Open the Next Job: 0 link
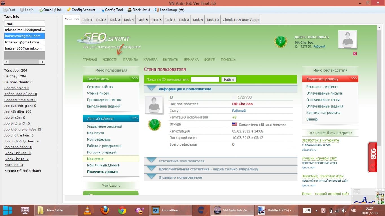 click(x=14, y=165)
